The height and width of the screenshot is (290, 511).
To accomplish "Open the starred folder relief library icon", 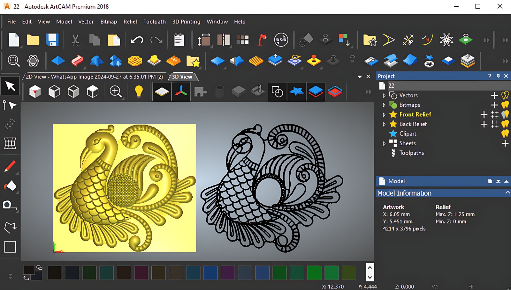I will click(x=370, y=40).
